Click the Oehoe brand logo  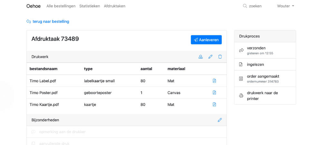point(34,6)
